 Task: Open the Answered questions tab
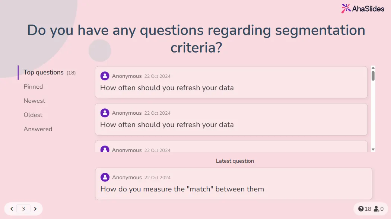pyautogui.click(x=38, y=129)
